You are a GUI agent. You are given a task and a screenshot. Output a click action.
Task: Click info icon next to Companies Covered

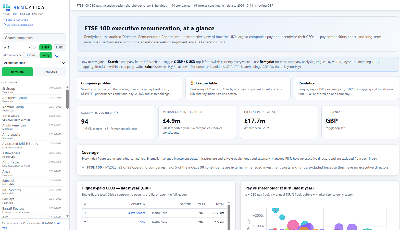pyautogui.click(x=116, y=112)
